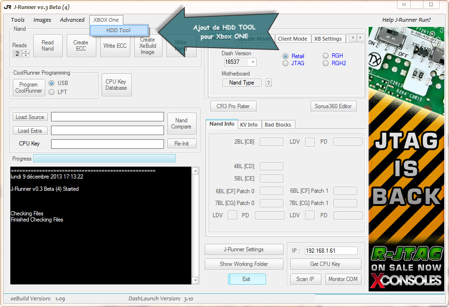This screenshot has height=307, width=449.
Task: Click the Get CPU Key button
Action: [x=325, y=264]
